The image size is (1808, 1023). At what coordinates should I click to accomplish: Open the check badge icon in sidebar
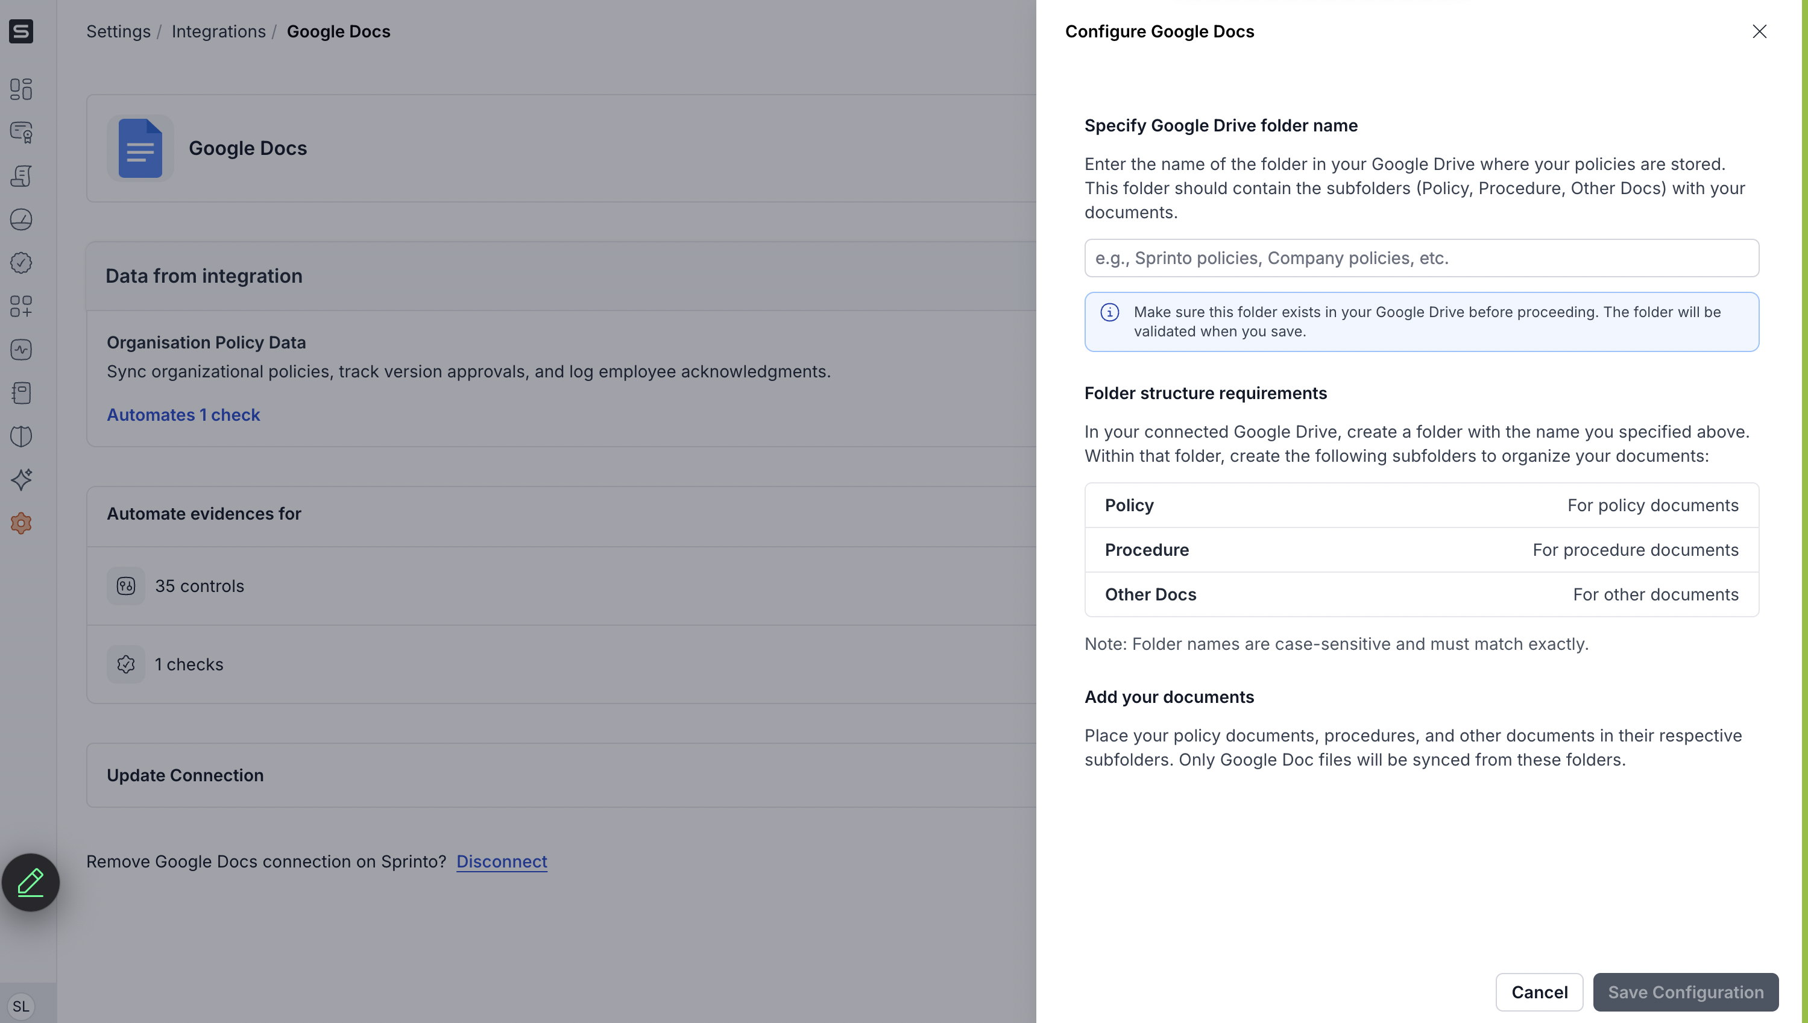[x=21, y=263]
